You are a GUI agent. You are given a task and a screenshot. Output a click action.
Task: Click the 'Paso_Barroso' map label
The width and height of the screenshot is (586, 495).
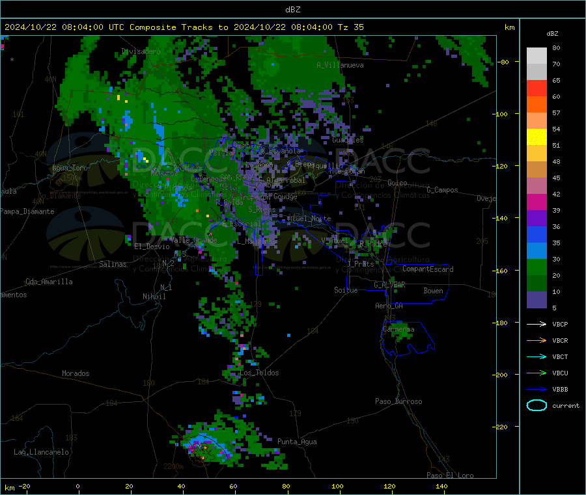click(x=398, y=401)
